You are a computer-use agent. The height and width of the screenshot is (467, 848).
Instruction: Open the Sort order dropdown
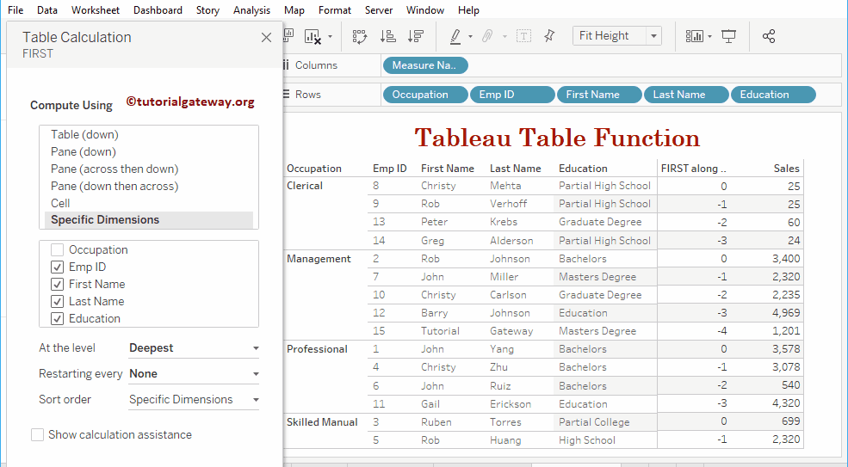(194, 400)
